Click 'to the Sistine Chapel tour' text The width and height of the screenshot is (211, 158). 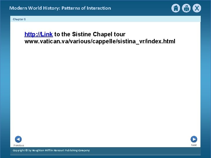click(x=90, y=34)
